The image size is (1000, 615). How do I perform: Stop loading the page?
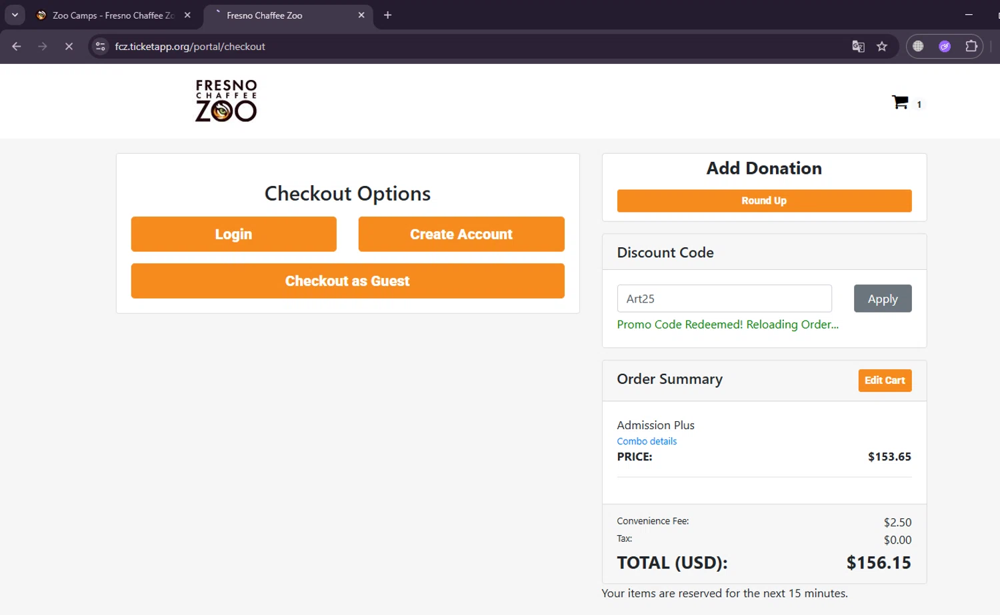coord(69,46)
